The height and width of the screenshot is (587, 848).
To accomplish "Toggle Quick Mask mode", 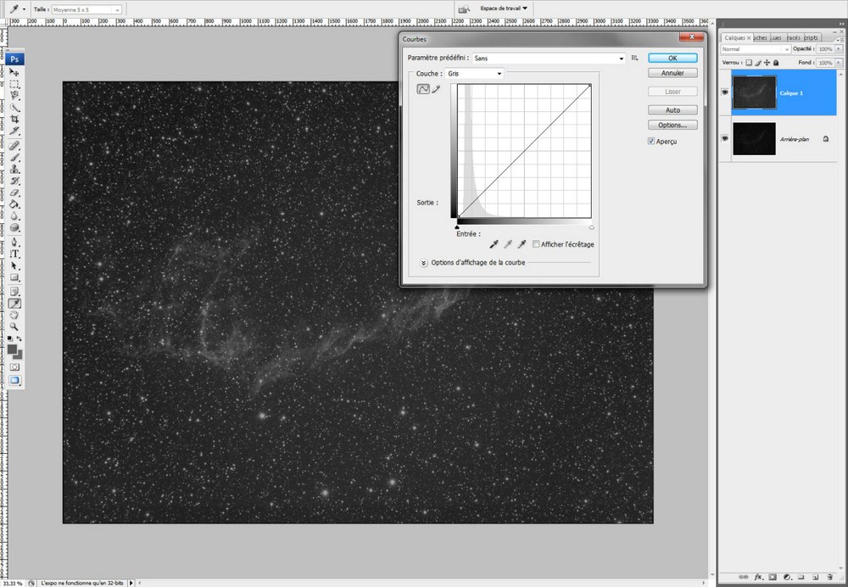I will coord(14,366).
